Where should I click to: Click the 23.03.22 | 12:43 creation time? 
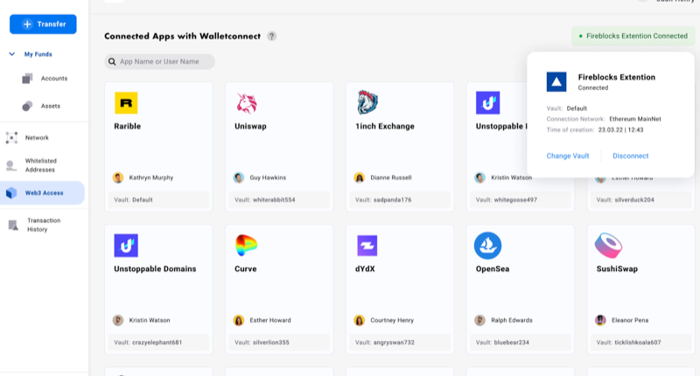tap(620, 129)
